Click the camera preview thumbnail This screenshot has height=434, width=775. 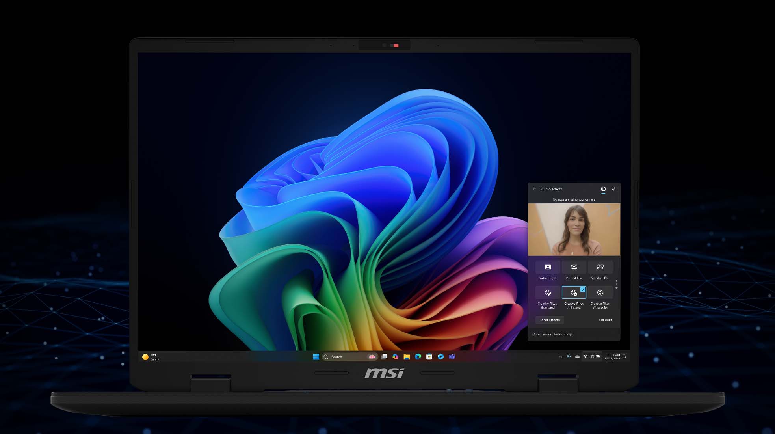click(574, 229)
